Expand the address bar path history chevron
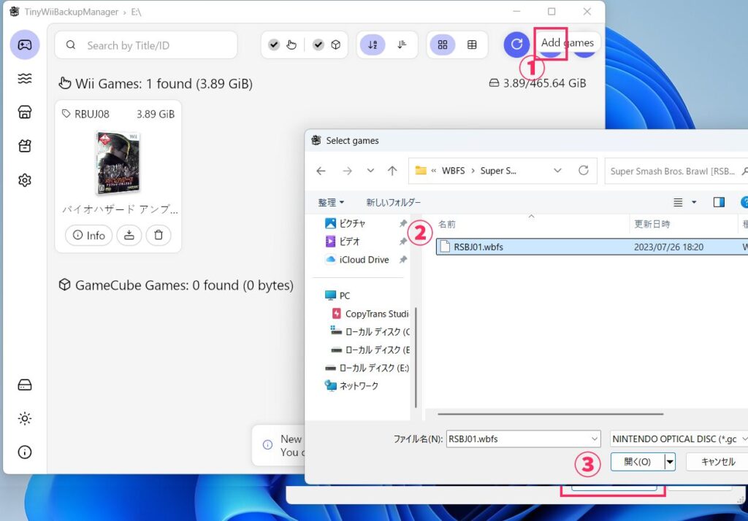This screenshot has width=748, height=521. coord(558,171)
